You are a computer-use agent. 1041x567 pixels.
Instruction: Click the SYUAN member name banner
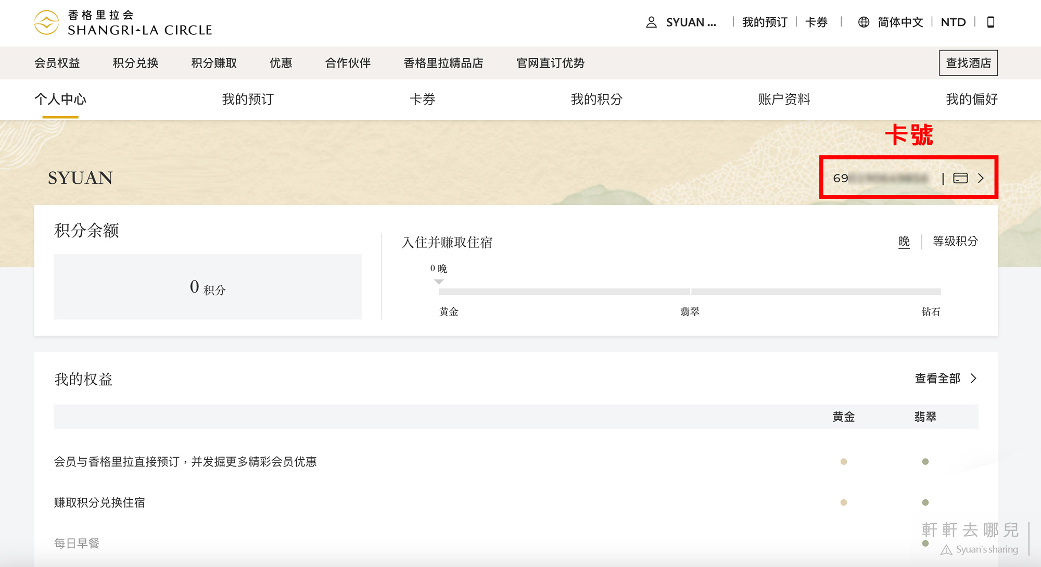(80, 178)
